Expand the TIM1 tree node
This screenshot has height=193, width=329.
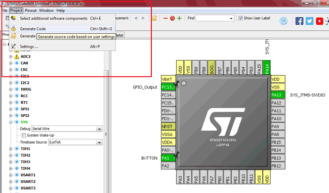point(11,149)
